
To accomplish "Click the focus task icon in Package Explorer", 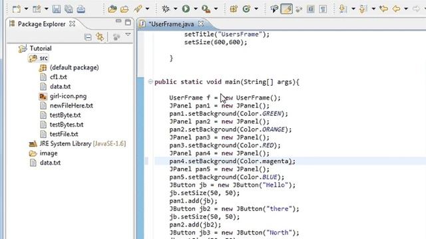I will tap(116, 37).
